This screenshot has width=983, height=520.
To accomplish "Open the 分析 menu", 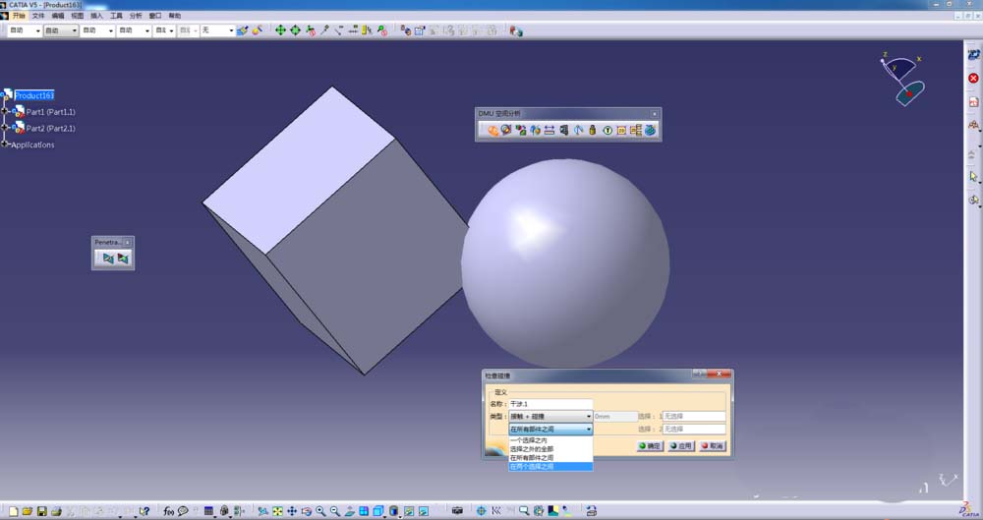I will (136, 16).
